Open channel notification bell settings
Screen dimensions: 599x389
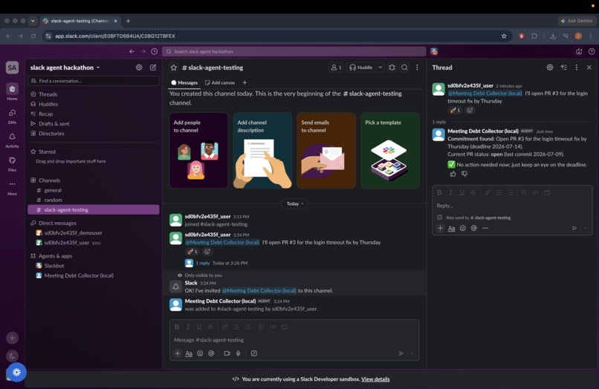tap(392, 68)
